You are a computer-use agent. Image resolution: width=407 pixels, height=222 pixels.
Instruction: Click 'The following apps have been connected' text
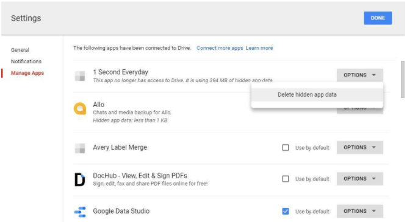click(x=132, y=48)
